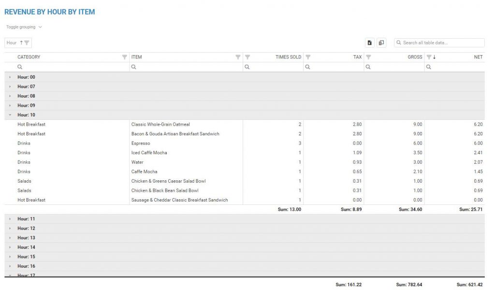The height and width of the screenshot is (290, 495).
Task: Click search icon in Tax filter row
Action: pyautogui.click(x=307, y=67)
